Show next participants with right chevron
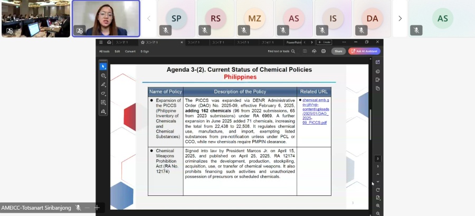This screenshot has height=216, width=475. pyautogui.click(x=400, y=18)
